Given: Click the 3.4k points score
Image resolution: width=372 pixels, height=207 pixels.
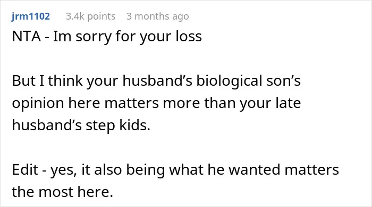Looking at the screenshot, I should [x=91, y=16].
